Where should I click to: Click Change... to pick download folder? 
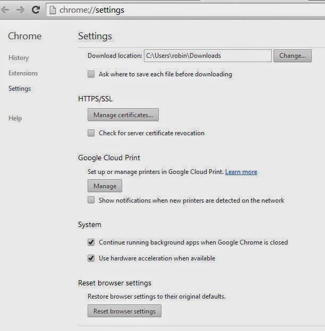[293, 56]
